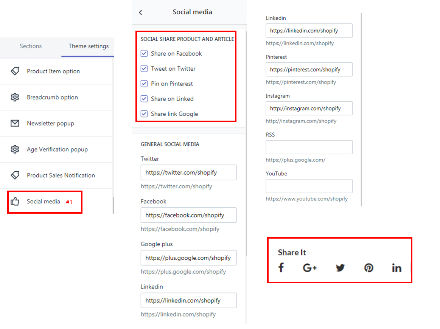Click the empty YouTube URL field

click(309, 186)
